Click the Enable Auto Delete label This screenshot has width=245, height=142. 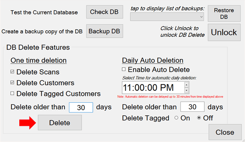(x=159, y=69)
